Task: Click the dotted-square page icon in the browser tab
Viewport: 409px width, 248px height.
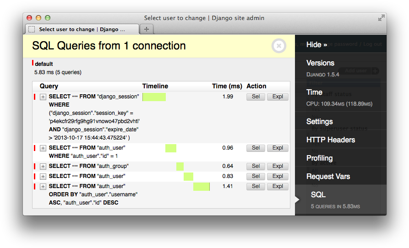Action: coord(32,29)
